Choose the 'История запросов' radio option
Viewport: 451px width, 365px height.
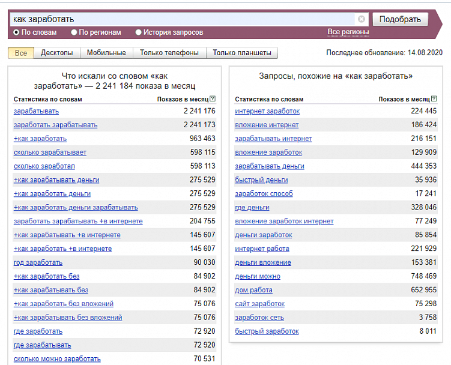[x=139, y=32]
